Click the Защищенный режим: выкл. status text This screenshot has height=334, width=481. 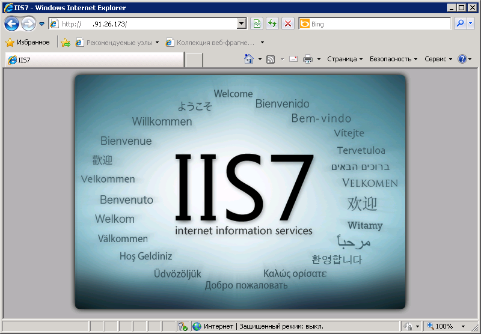click(281, 326)
